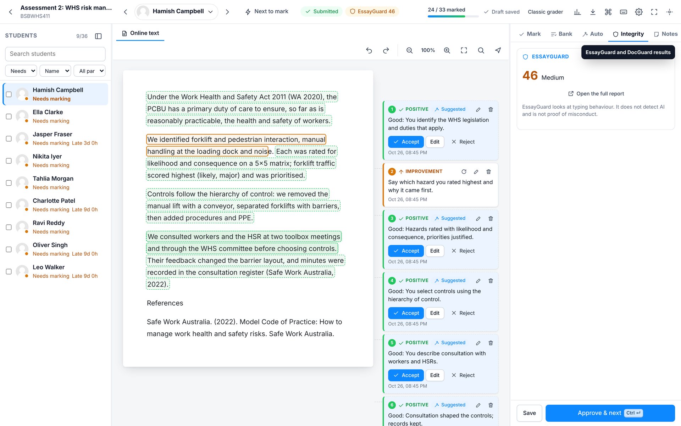The image size is (681, 426).
Task: Undo the last annotation action
Action: pos(369,50)
